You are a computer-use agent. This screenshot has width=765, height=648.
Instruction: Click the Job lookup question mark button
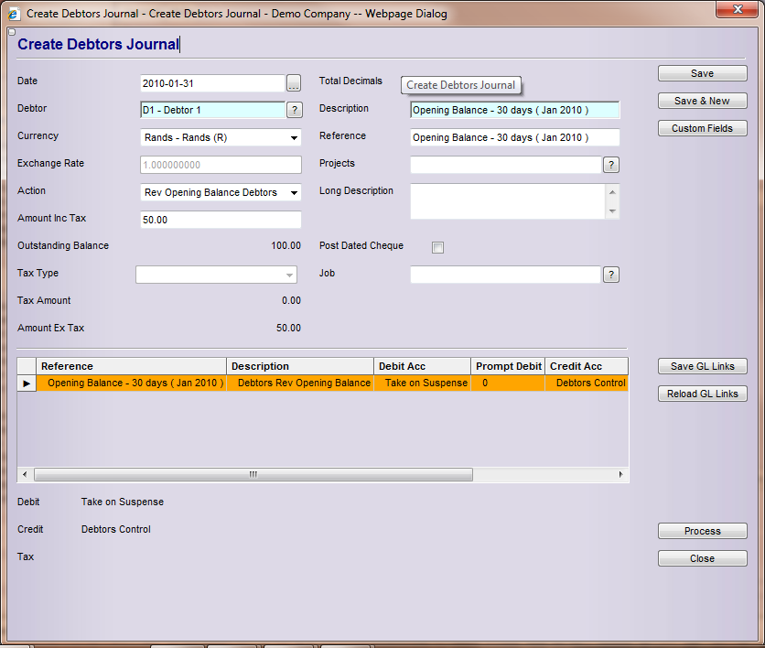tap(611, 275)
